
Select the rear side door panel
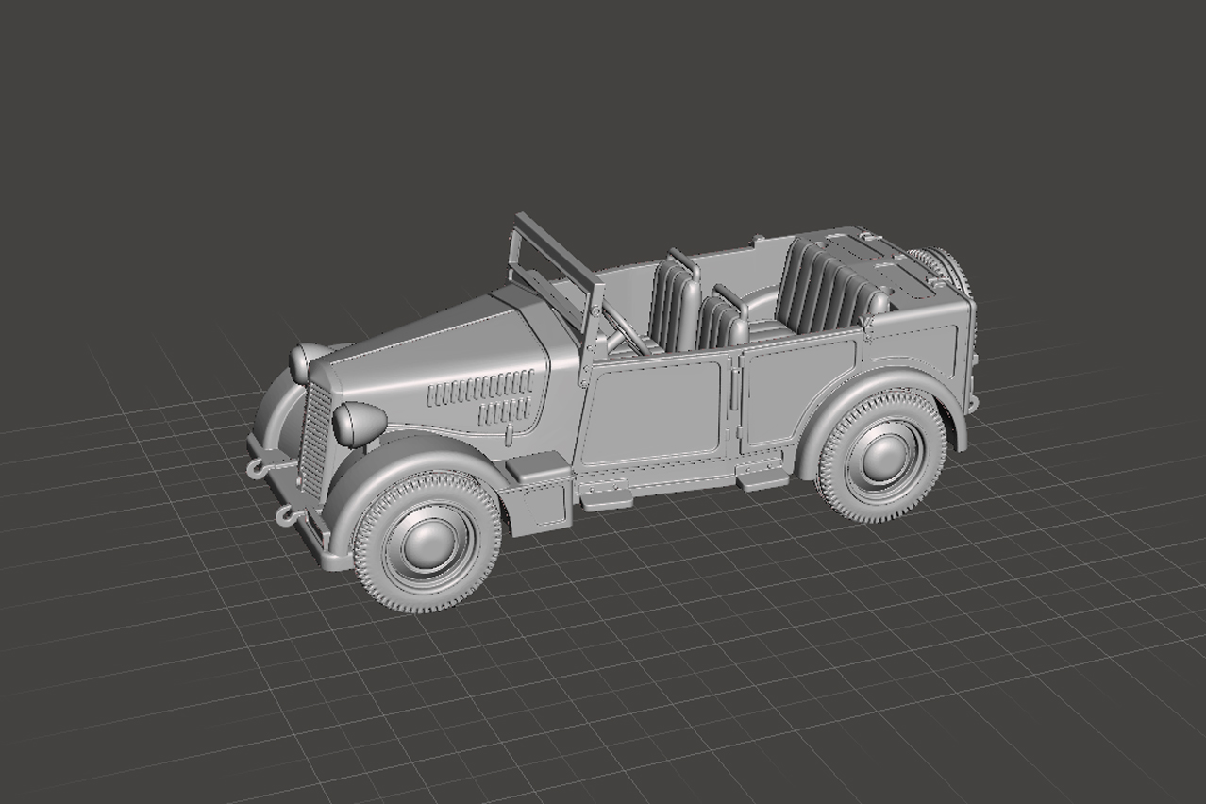click(797, 391)
